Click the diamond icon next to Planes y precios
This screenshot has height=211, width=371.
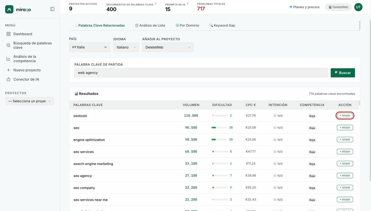pos(291,7)
